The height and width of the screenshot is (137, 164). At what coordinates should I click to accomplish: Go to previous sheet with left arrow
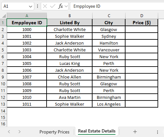(9, 132)
